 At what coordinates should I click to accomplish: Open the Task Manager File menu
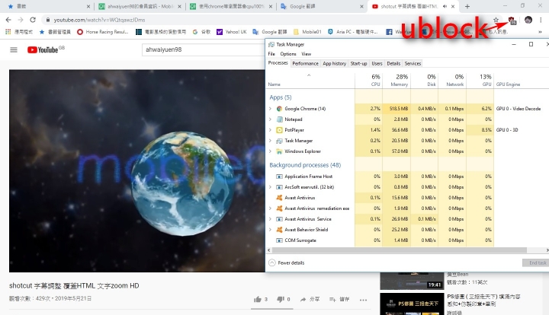[271, 54]
